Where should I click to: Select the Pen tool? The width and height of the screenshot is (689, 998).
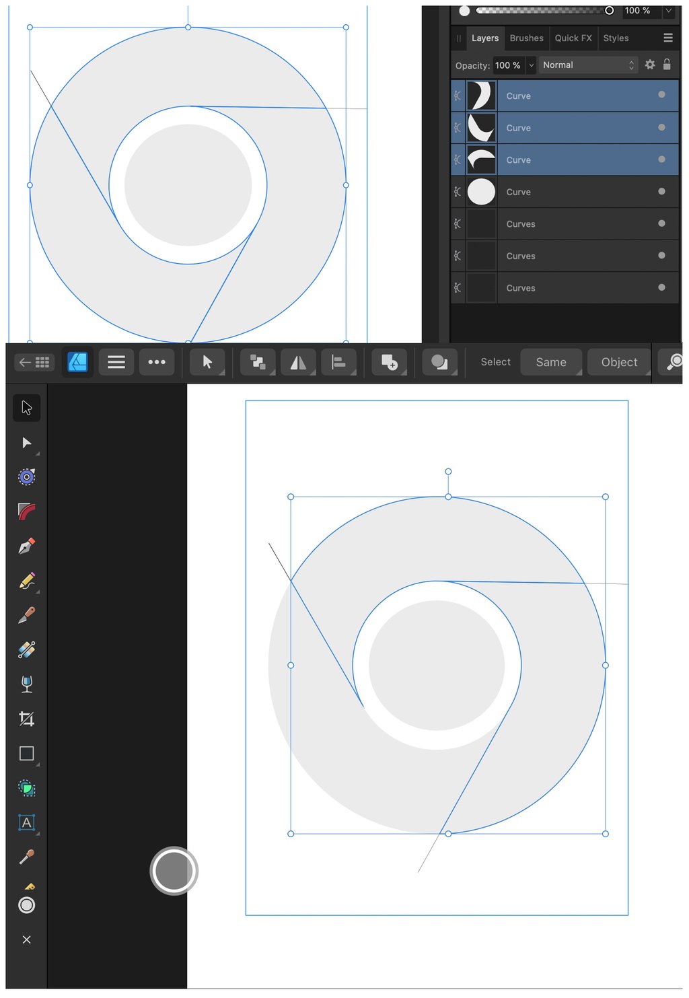click(27, 546)
